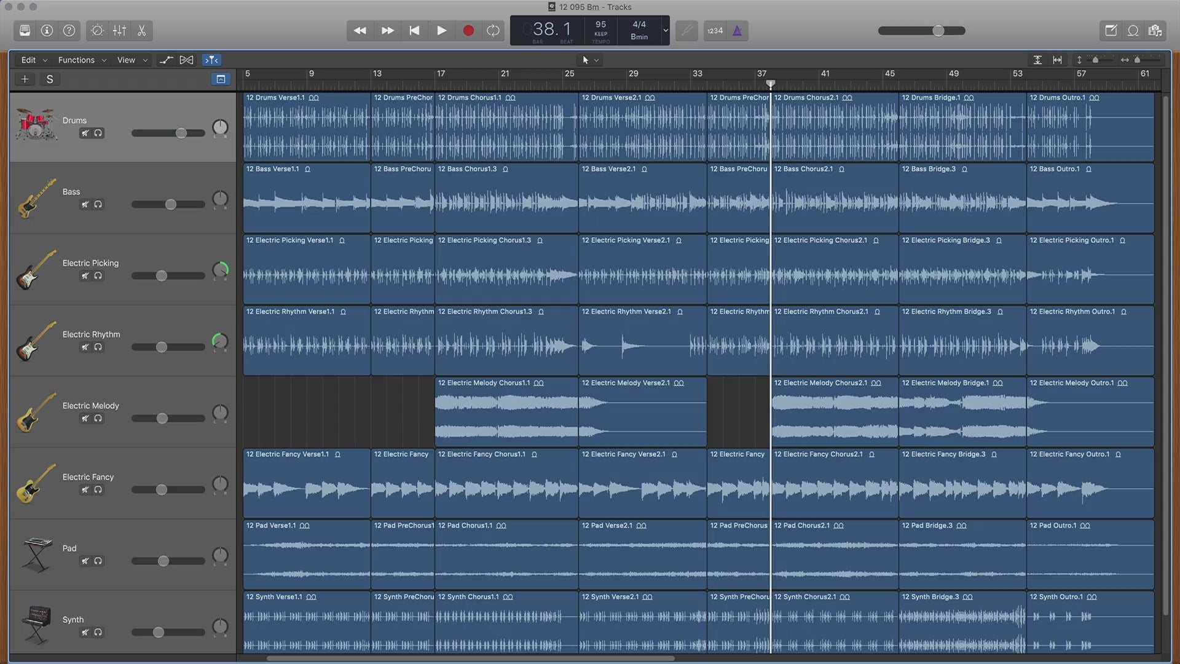The image size is (1180, 664).
Task: Open the Functions menu
Action: tap(82, 60)
